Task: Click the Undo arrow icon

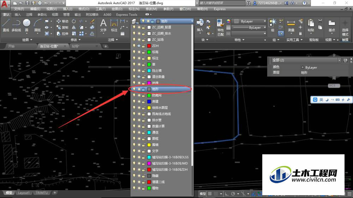Action: point(46,3)
